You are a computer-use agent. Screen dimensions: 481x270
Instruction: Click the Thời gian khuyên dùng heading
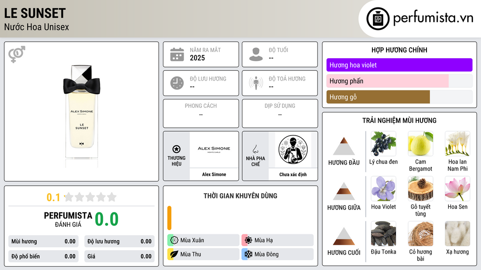[x=240, y=195]
